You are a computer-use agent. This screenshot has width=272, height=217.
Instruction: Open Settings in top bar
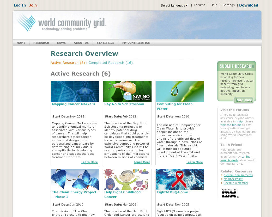[x=228, y=5]
